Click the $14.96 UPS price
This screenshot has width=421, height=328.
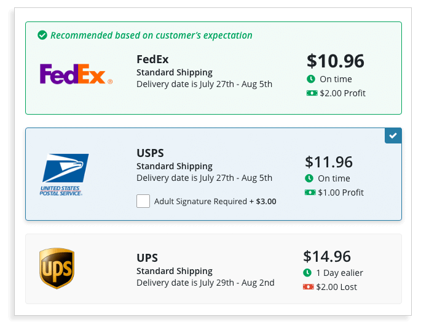(327, 256)
